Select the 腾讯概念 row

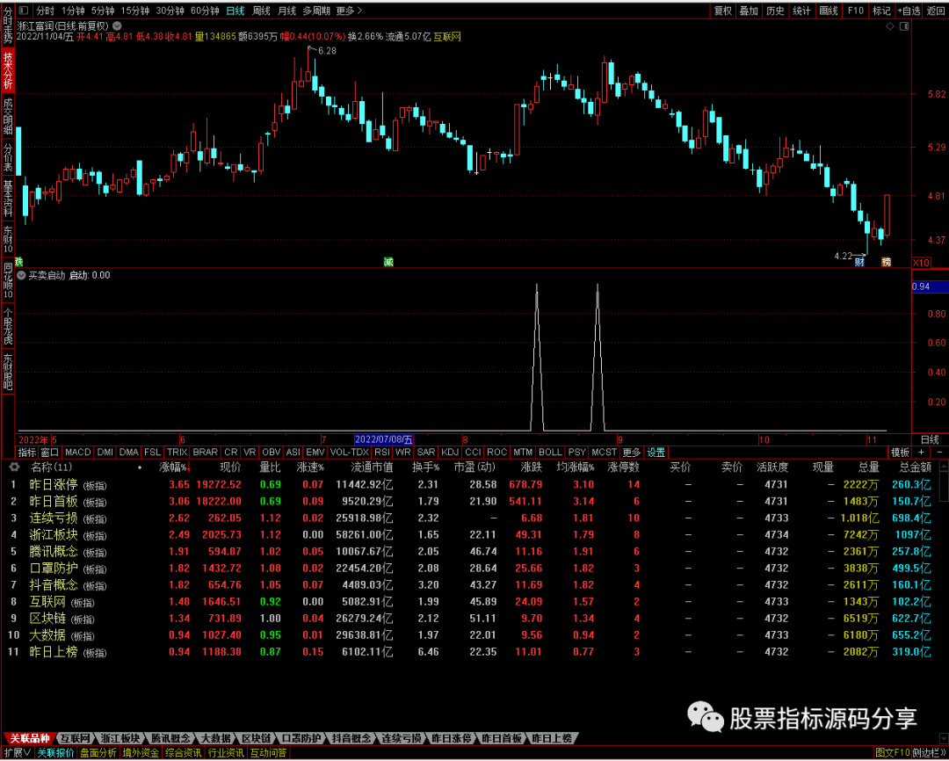coord(471,552)
